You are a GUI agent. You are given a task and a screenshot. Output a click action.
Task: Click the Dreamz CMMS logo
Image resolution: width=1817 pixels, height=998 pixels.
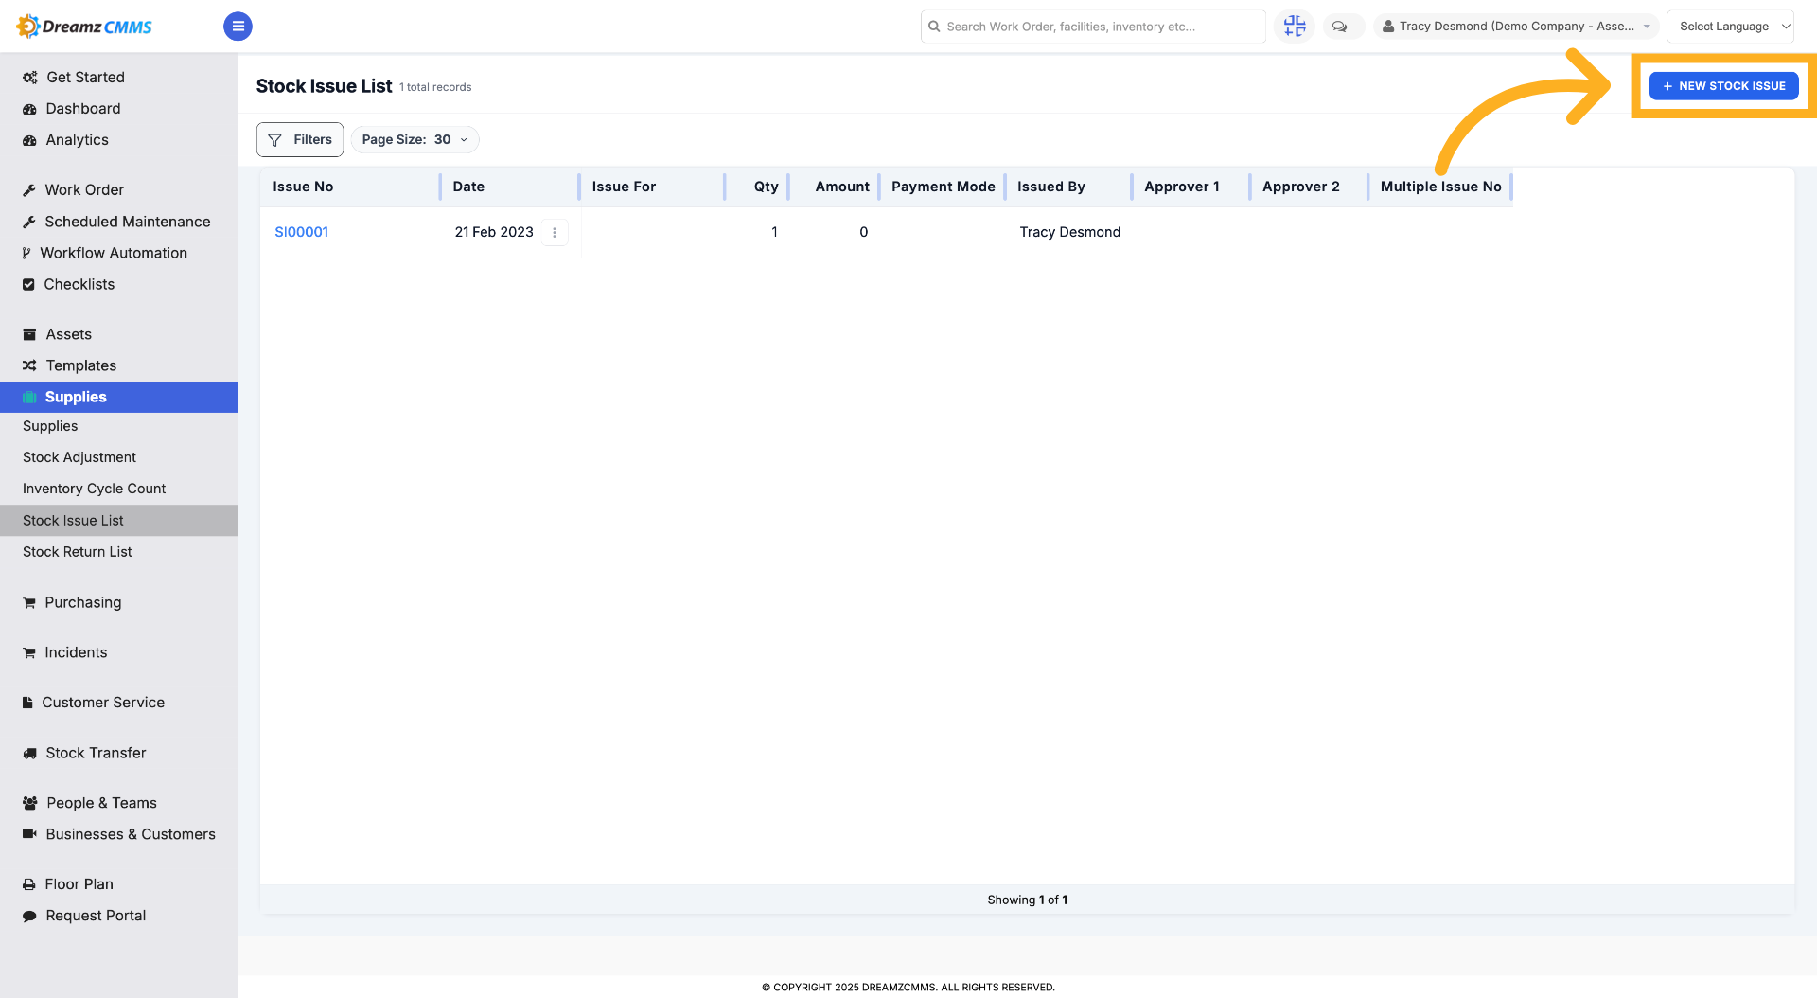[x=84, y=27]
